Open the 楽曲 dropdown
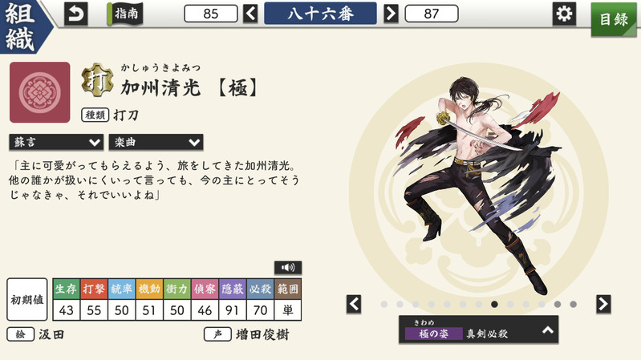Image resolution: width=641 pixels, height=360 pixels. (156, 142)
